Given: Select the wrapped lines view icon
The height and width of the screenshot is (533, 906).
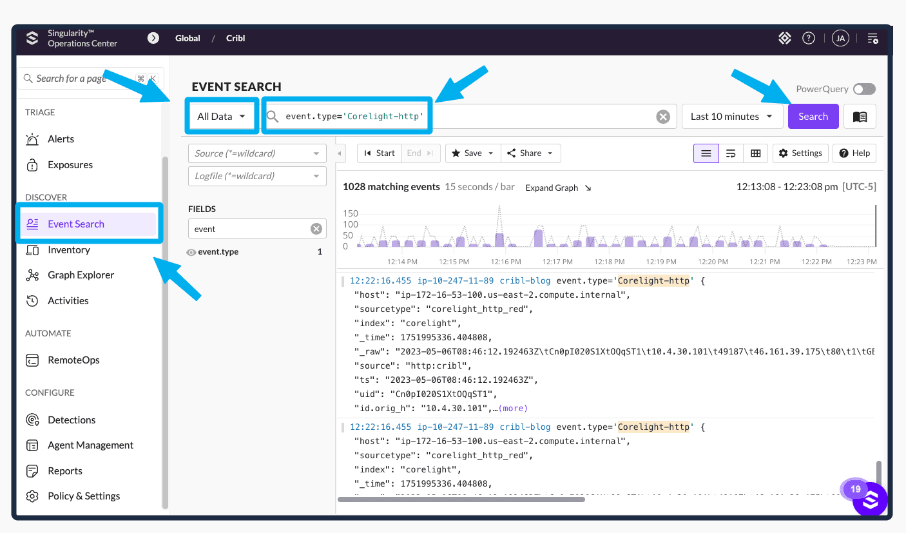Looking at the screenshot, I should [x=731, y=153].
